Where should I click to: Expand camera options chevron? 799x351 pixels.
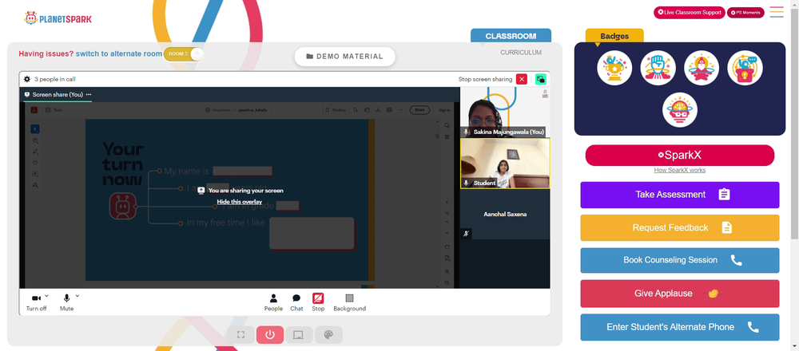pos(47,295)
